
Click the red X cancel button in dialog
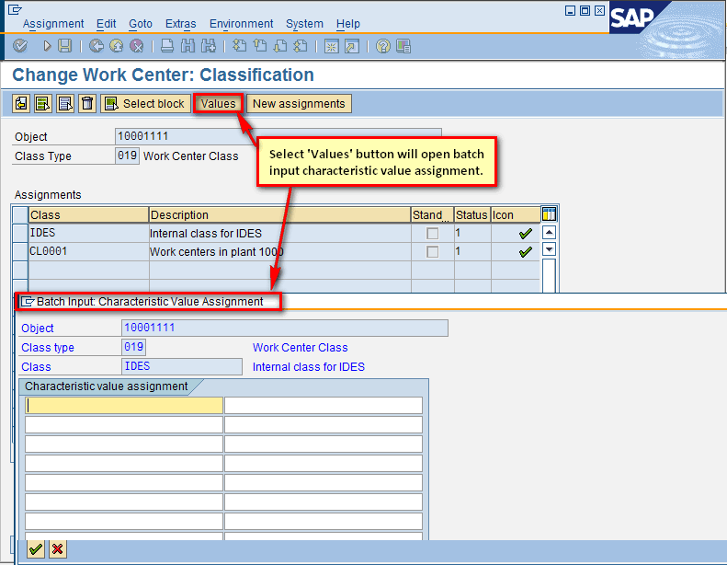point(58,549)
